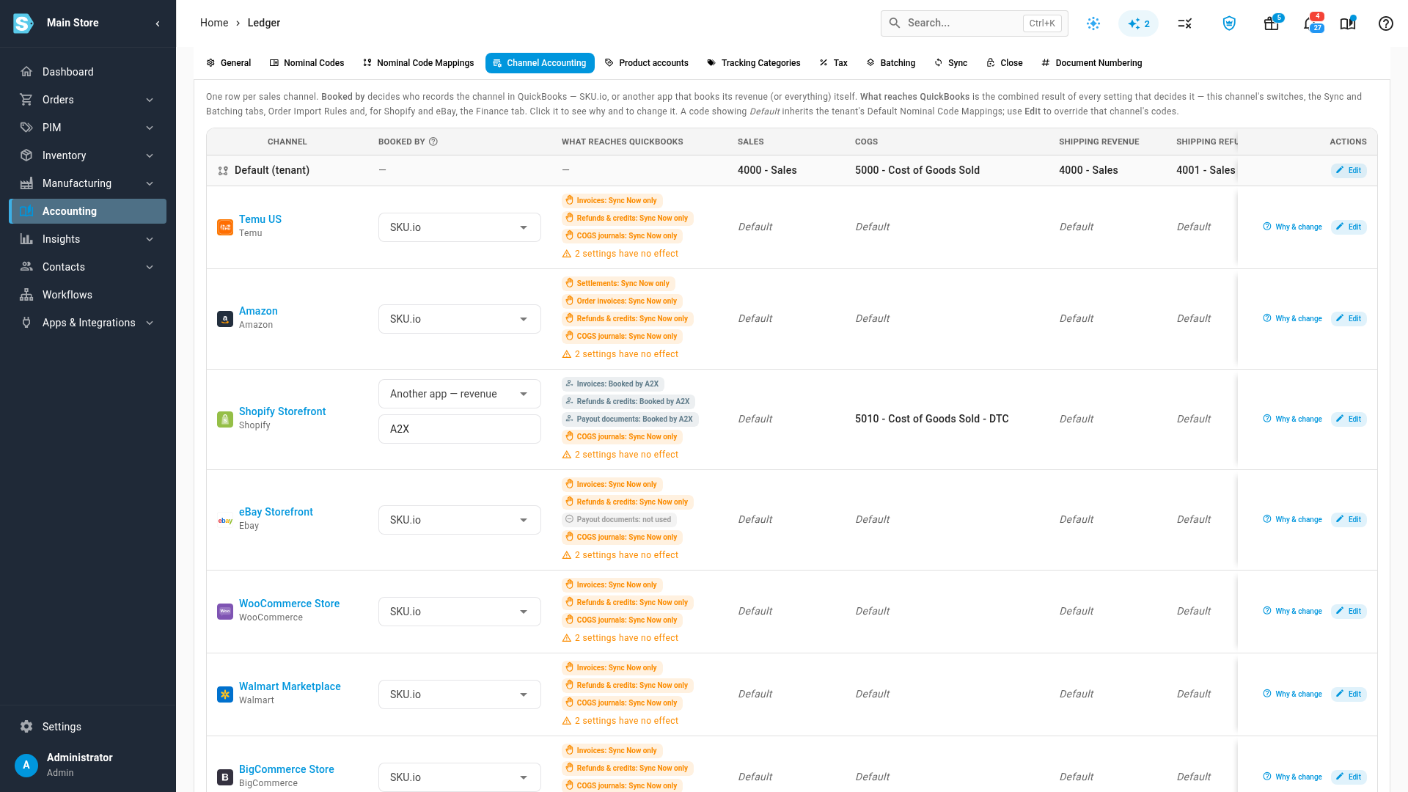
Task: Click the checklist tasks icon in header
Action: tap(1185, 23)
